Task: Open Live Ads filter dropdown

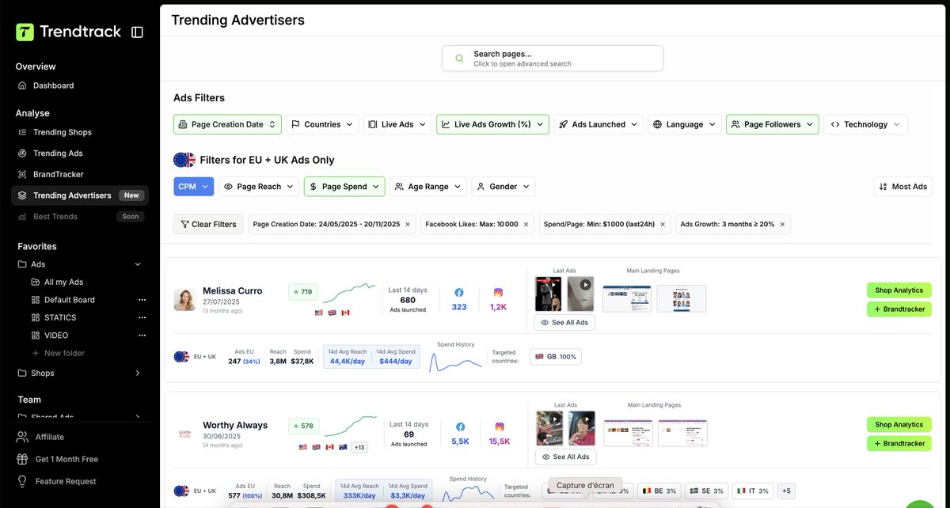Action: pyautogui.click(x=397, y=124)
